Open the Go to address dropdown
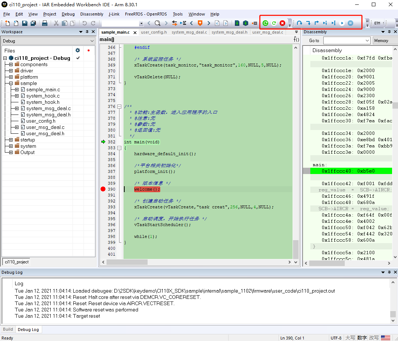This screenshot has width=398, height=341. coord(367,41)
